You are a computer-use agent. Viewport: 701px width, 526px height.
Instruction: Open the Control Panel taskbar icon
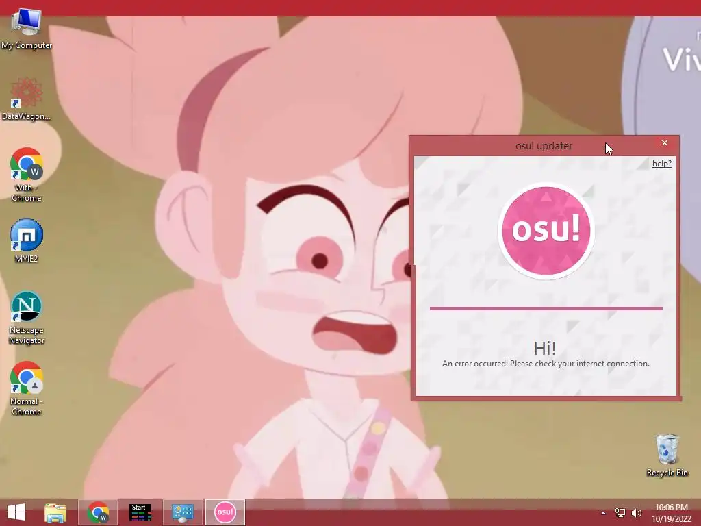pyautogui.click(x=182, y=512)
